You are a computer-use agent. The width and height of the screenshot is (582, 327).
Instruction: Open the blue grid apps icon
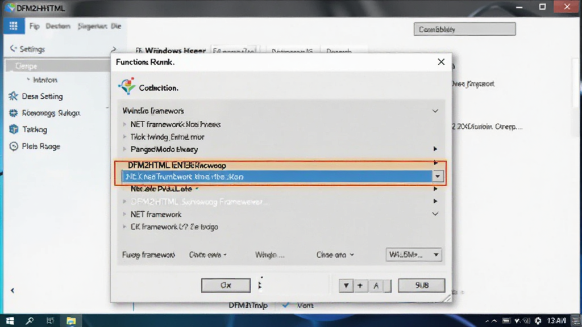[14, 26]
